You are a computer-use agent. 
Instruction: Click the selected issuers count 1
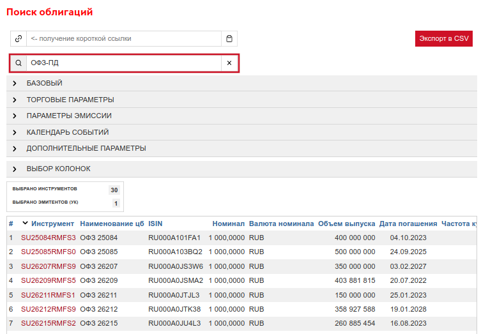(x=116, y=203)
